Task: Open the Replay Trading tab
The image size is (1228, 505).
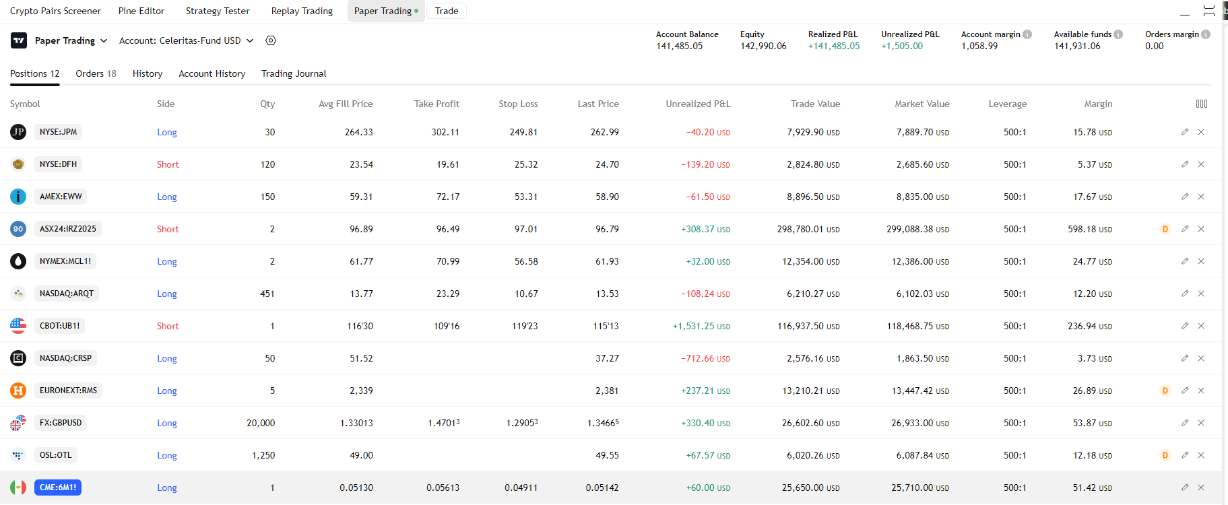Action: pos(302,11)
